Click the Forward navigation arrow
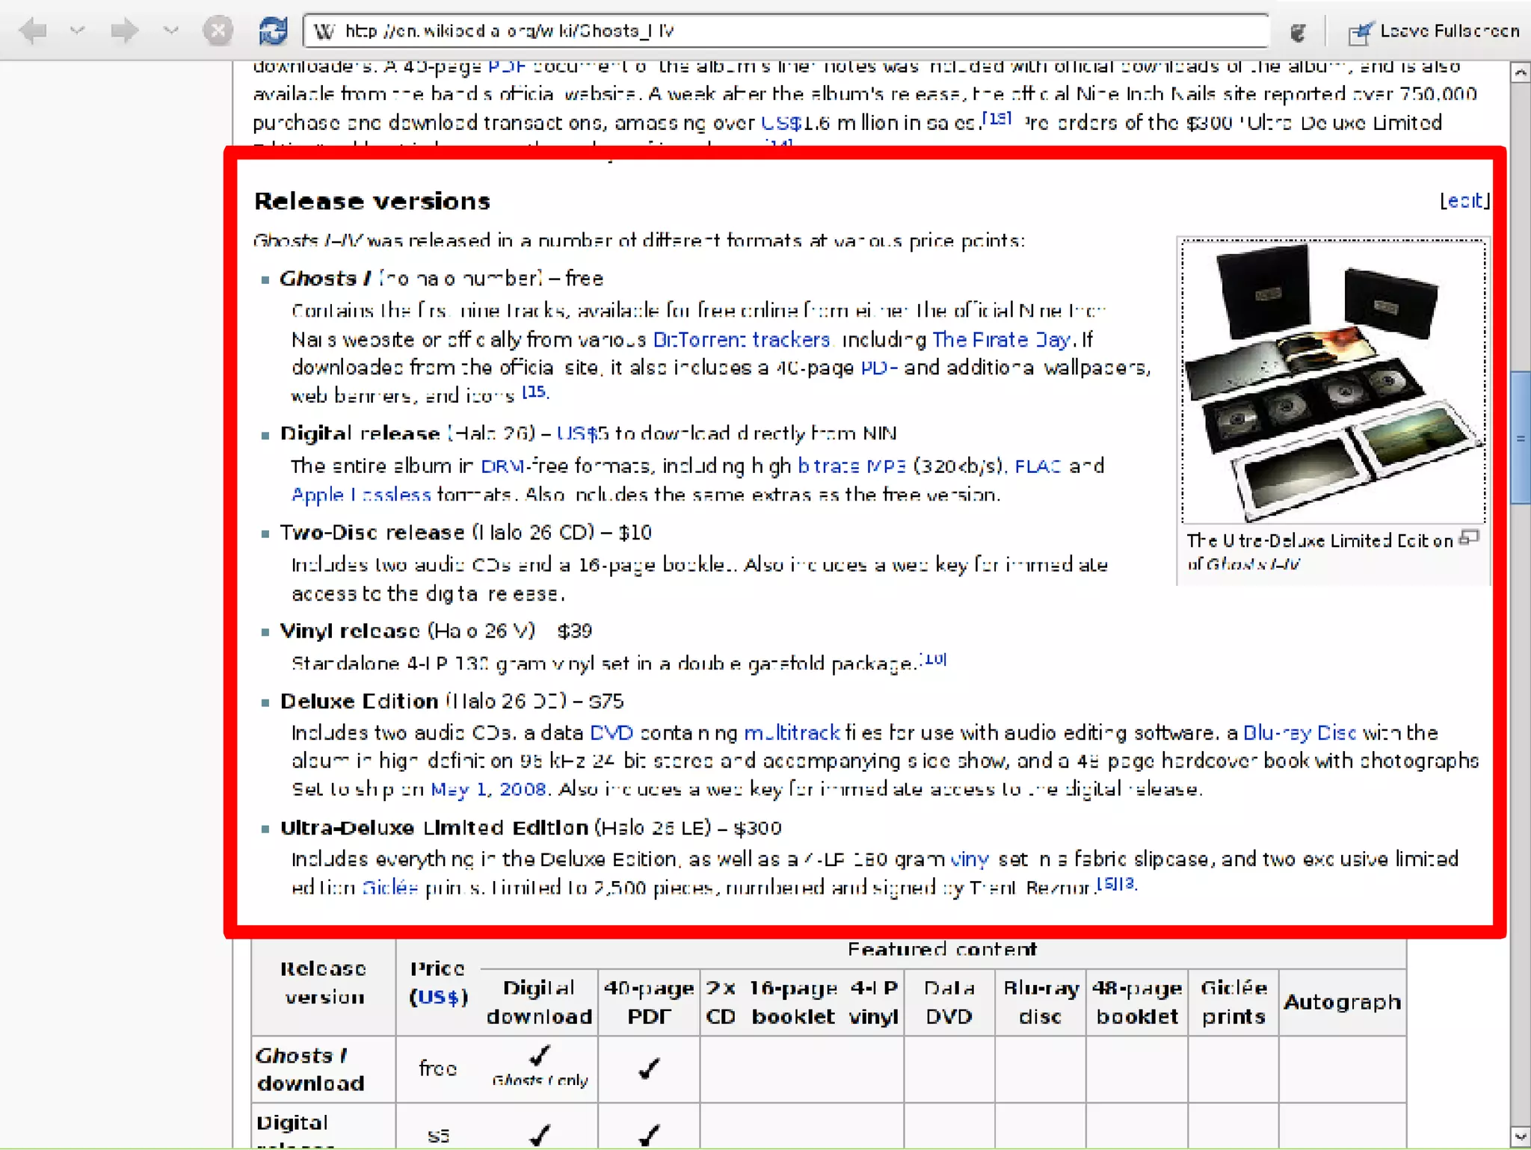The image size is (1531, 1150). 123,31
